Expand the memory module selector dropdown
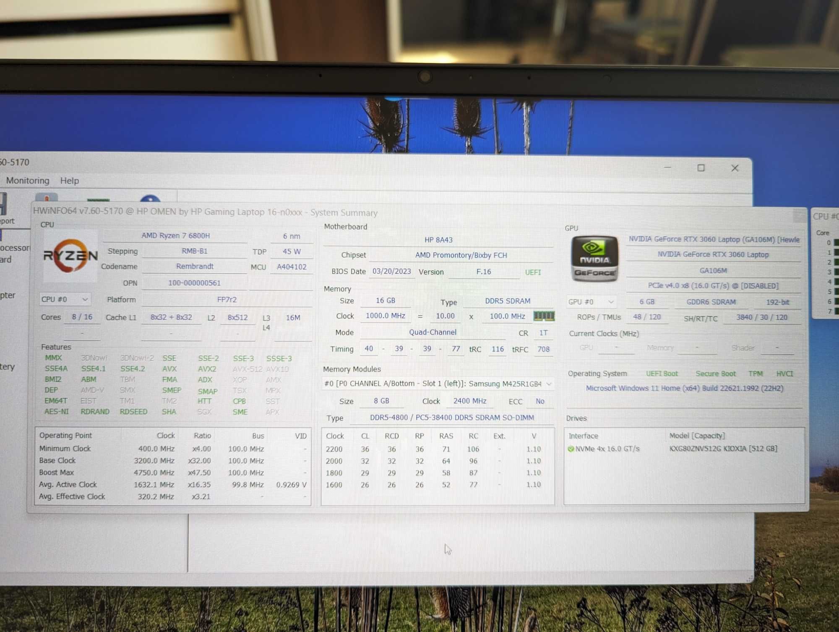 coord(549,384)
